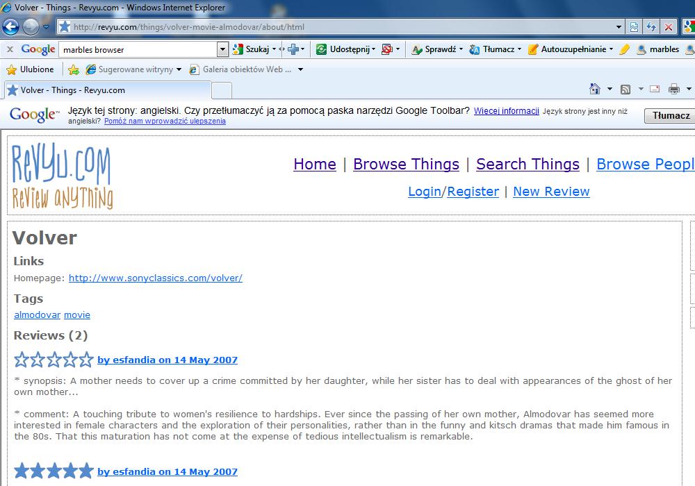
Task: Click the yellow highlighter pen icon
Action: 624,49
